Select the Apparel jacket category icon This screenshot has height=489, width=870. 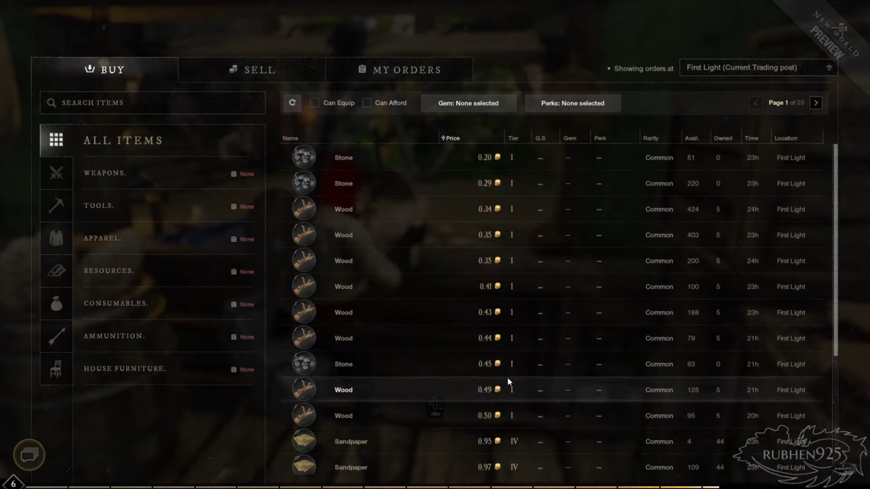pos(57,238)
